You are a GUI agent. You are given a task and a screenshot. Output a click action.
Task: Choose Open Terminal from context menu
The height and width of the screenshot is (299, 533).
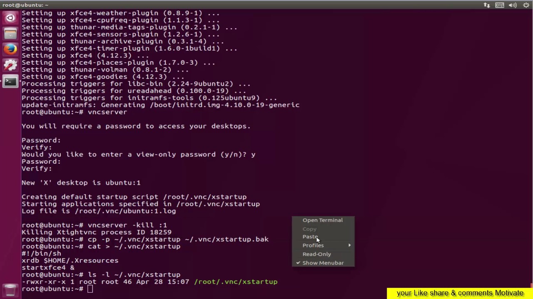pos(323,220)
